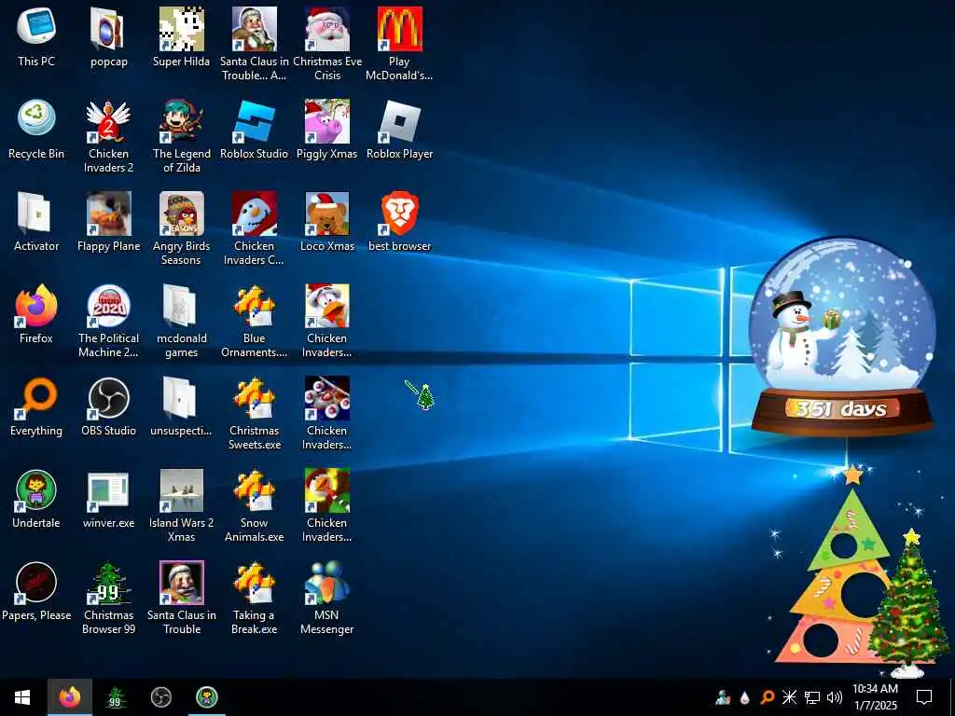Launch MSN Messenger
This screenshot has height=716, width=955.
coord(327,598)
